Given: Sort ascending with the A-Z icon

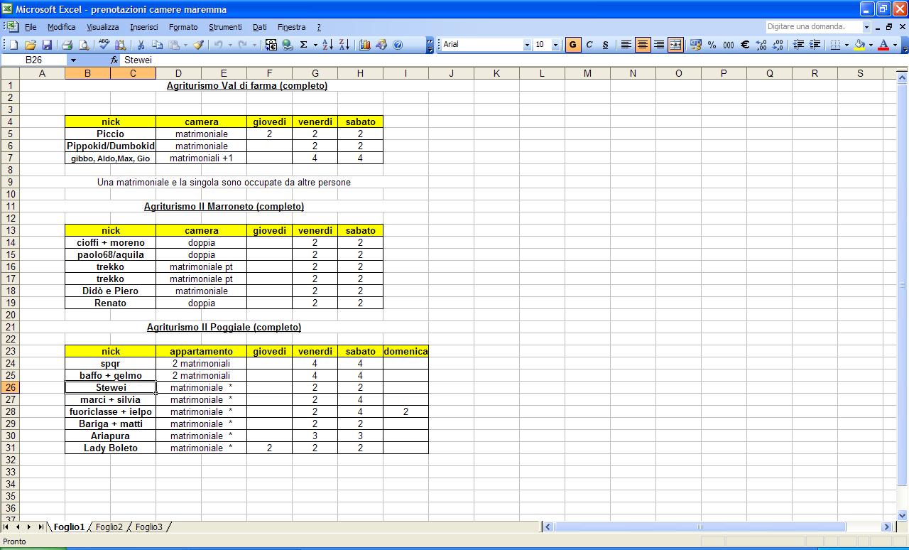Looking at the screenshot, I should point(327,45).
